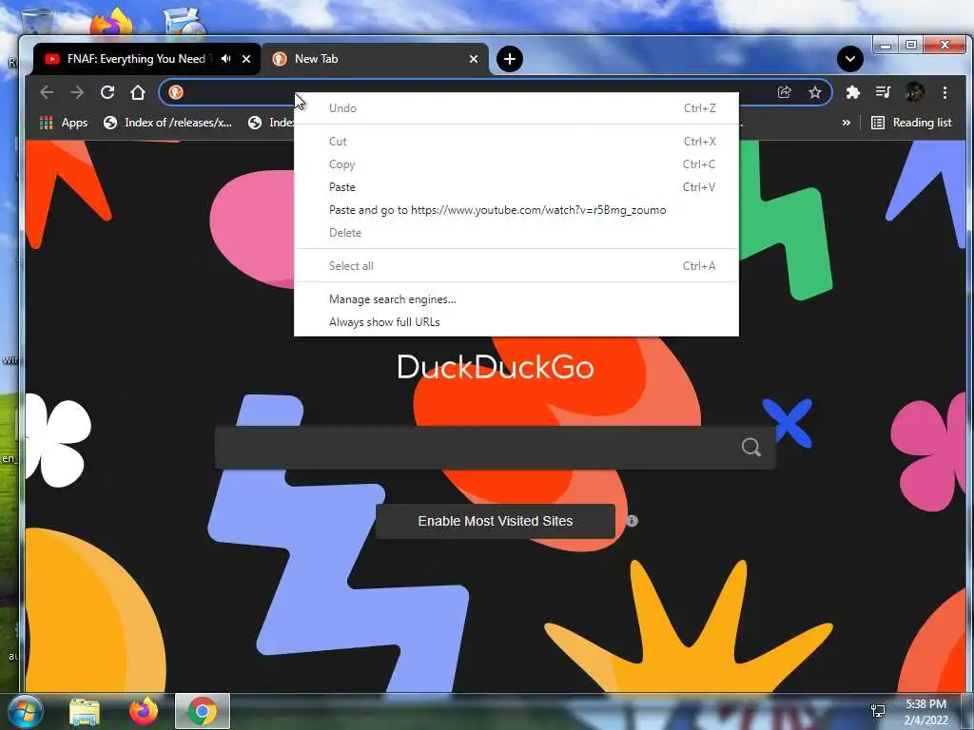Select Paste and go to youtube URL
The height and width of the screenshot is (730, 974).
516,210
